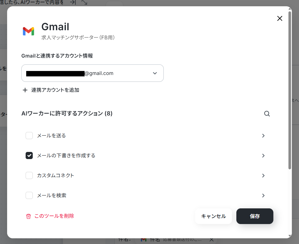Tick the カスタムコネクト checkbox
This screenshot has height=244, width=299.
coord(29,176)
